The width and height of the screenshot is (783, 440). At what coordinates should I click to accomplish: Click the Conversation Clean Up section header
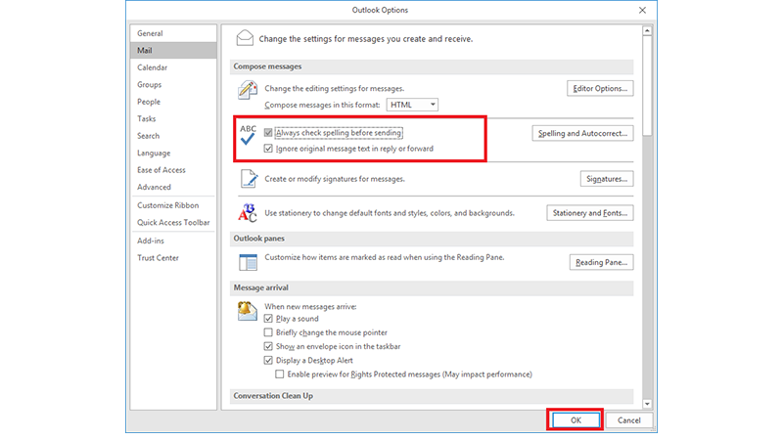[x=432, y=396]
